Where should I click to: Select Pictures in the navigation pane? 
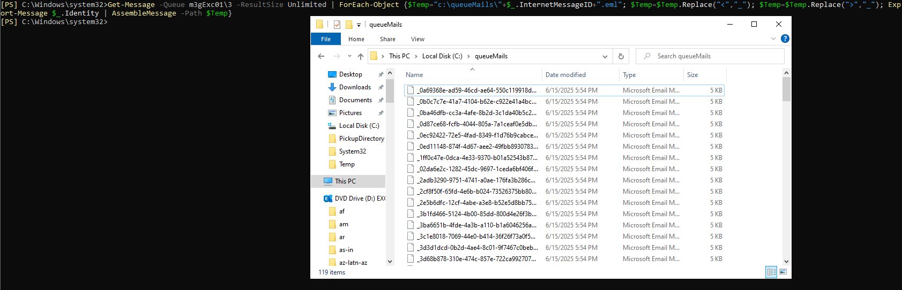click(351, 113)
